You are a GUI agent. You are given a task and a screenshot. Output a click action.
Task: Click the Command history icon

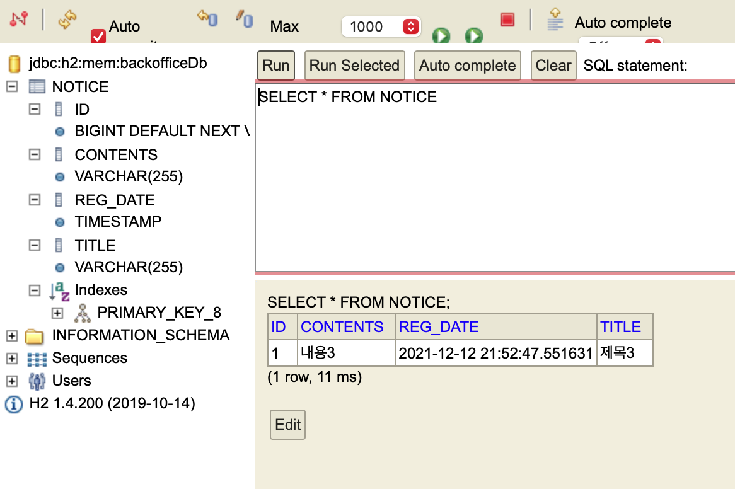click(x=555, y=20)
